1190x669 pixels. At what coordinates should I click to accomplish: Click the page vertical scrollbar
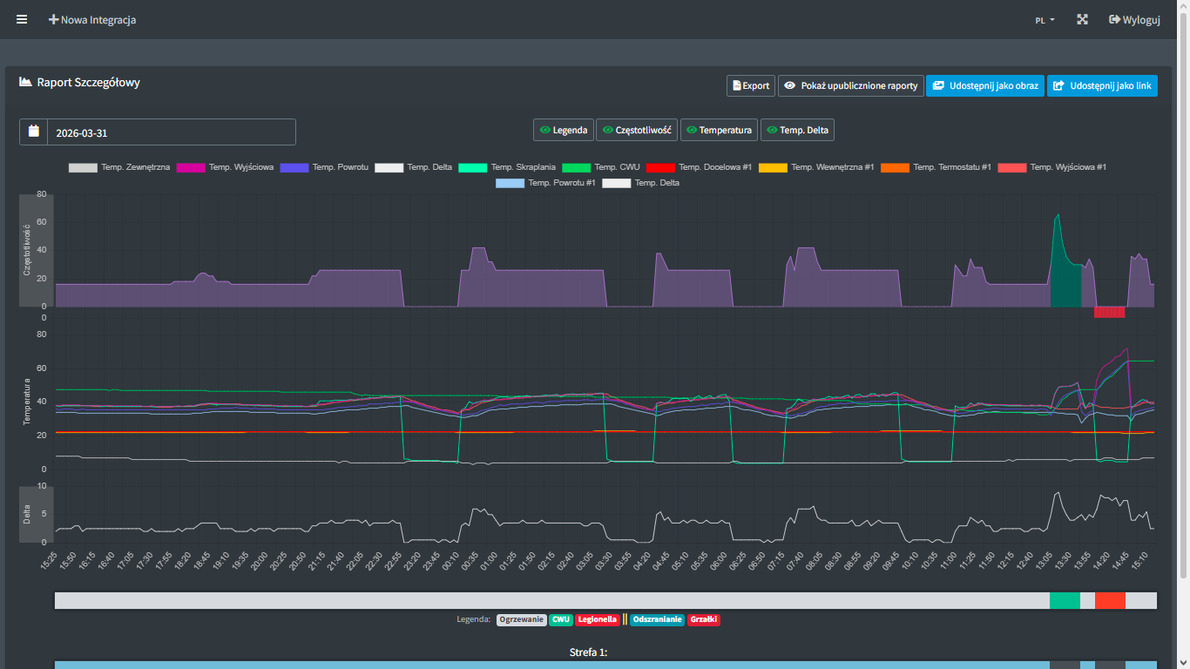click(x=1184, y=305)
